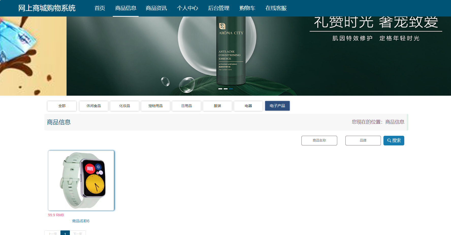Open product 商品名称6 details link
The height and width of the screenshot is (235, 451).
click(81, 221)
